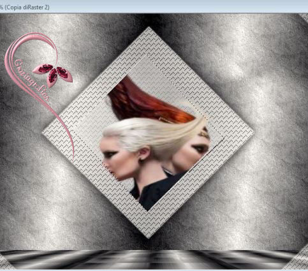Click the blonde woman's face
The height and width of the screenshot is (271, 308).
tap(113, 157)
